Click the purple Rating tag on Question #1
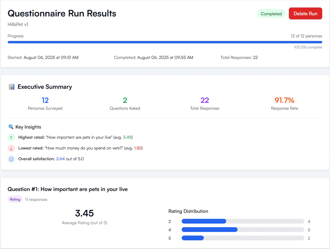 click(x=15, y=199)
